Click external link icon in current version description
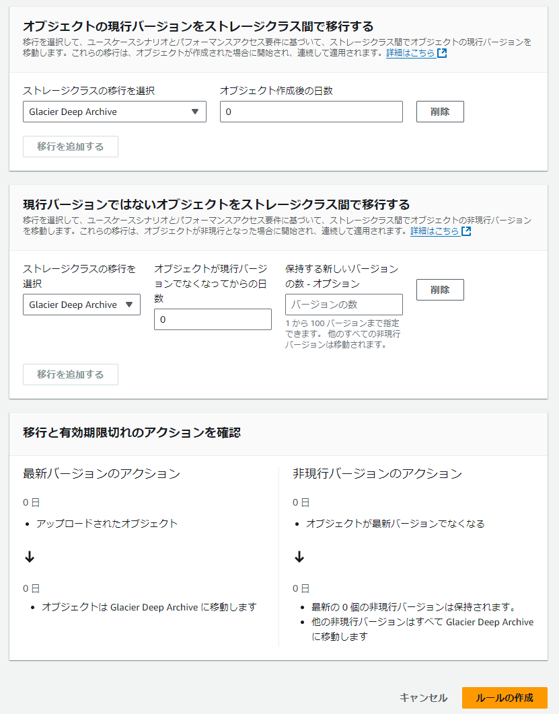Viewport: 559px width, 714px height. click(442, 53)
